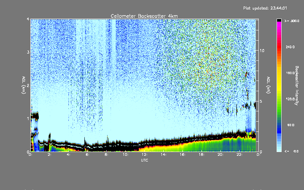This screenshot has width=304, height=190.
Task: Click the 'Backscatter Intensity' colorbar label
Action: [296, 85]
